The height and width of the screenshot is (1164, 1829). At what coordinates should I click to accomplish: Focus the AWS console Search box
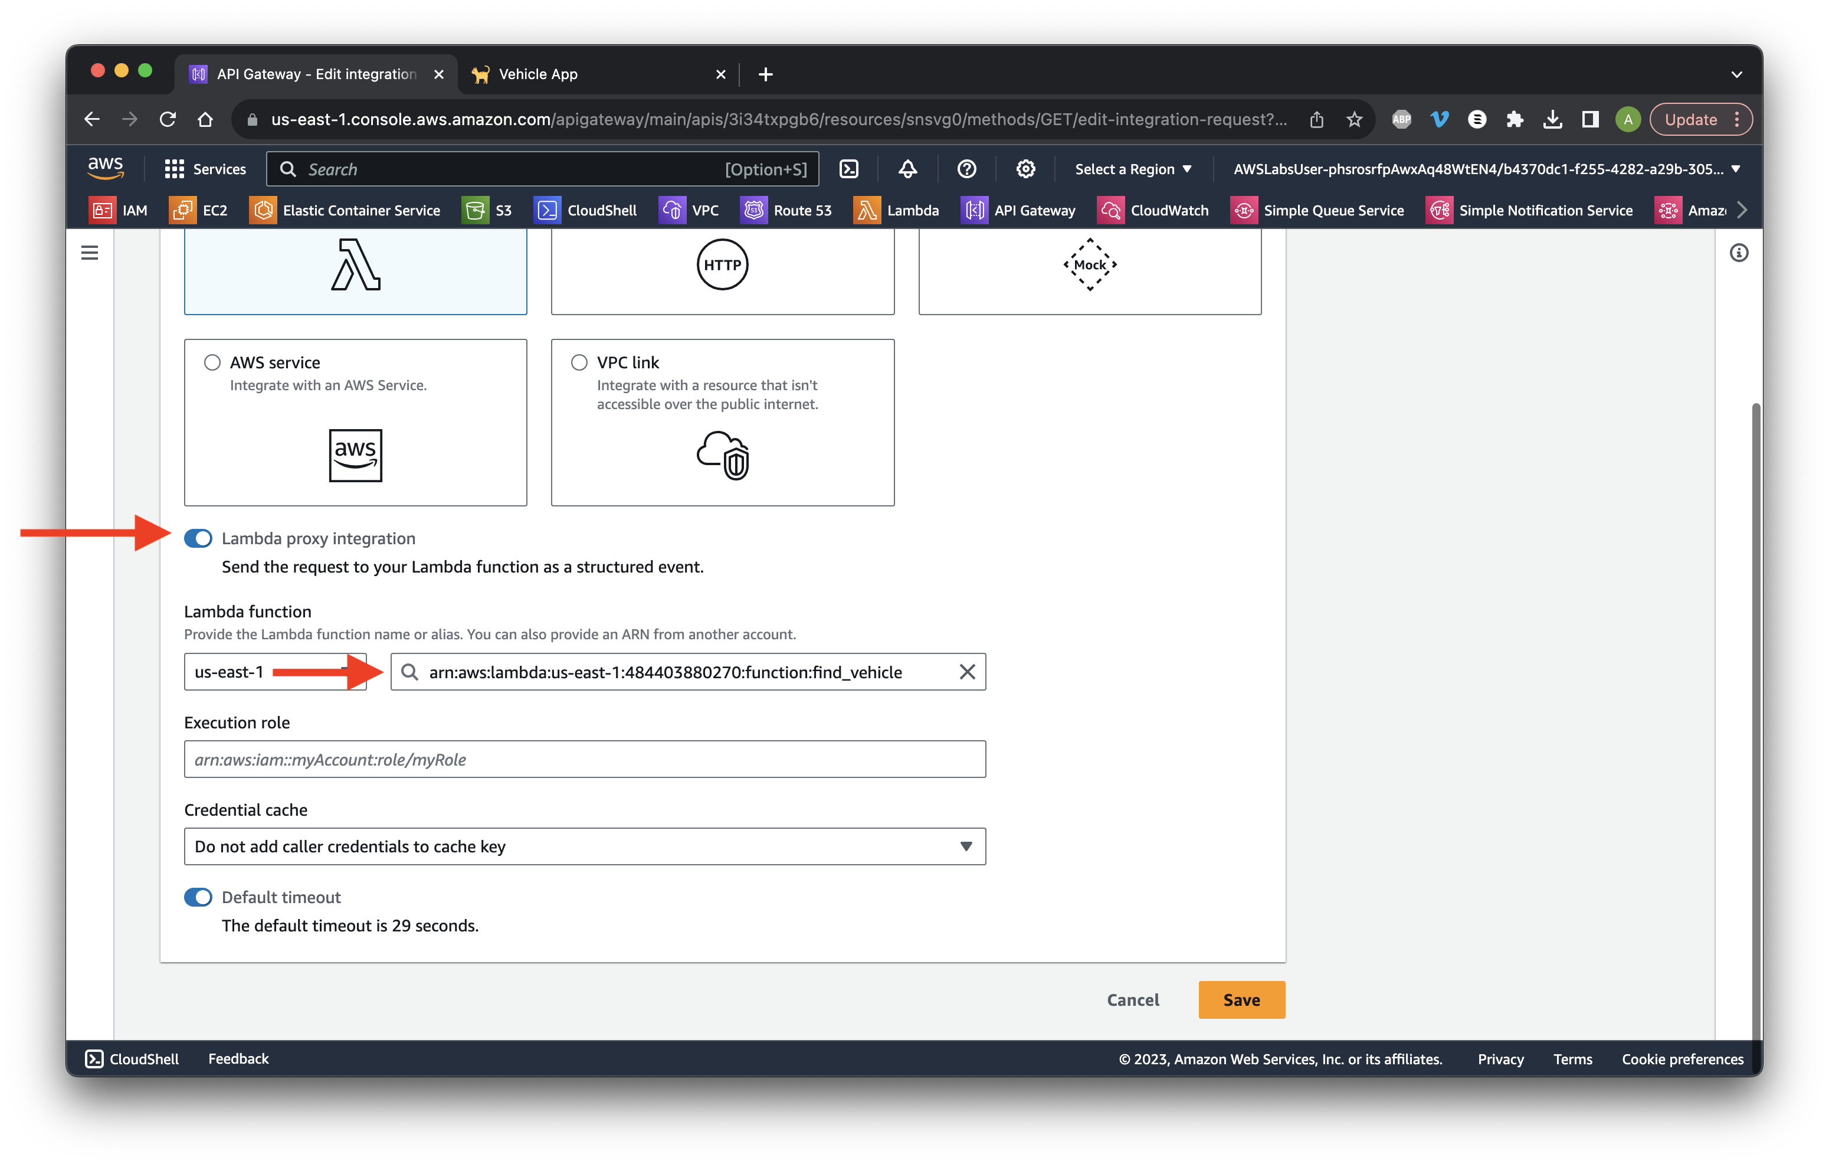click(542, 169)
